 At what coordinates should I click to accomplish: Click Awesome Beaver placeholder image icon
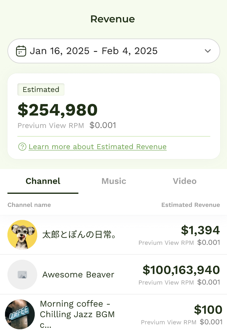[22, 275]
